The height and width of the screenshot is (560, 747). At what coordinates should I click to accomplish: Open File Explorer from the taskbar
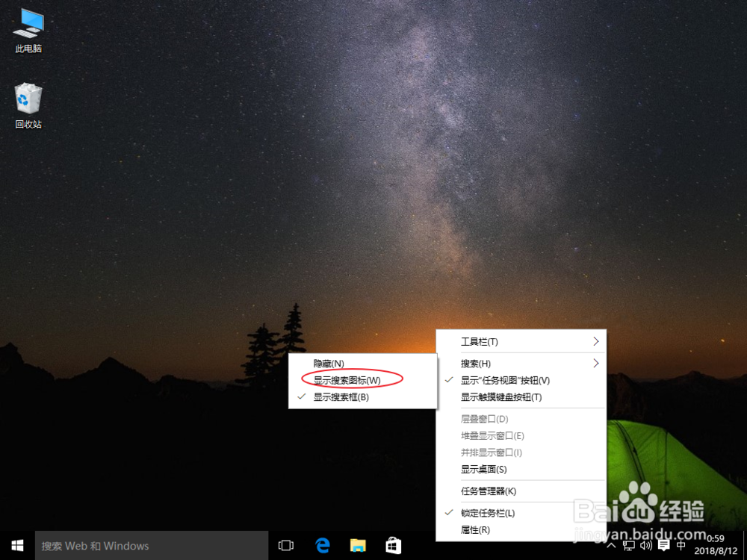pos(358,545)
